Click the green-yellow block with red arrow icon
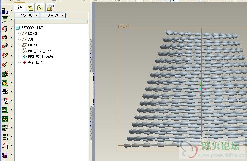 tap(5, 82)
